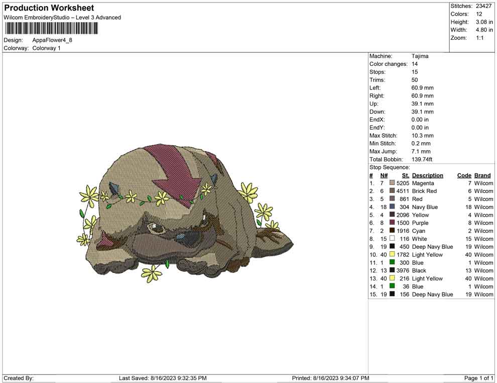The width and height of the screenshot is (497, 383).
Task: Click the Black swatch in stop 12
Action: pyautogui.click(x=392, y=270)
